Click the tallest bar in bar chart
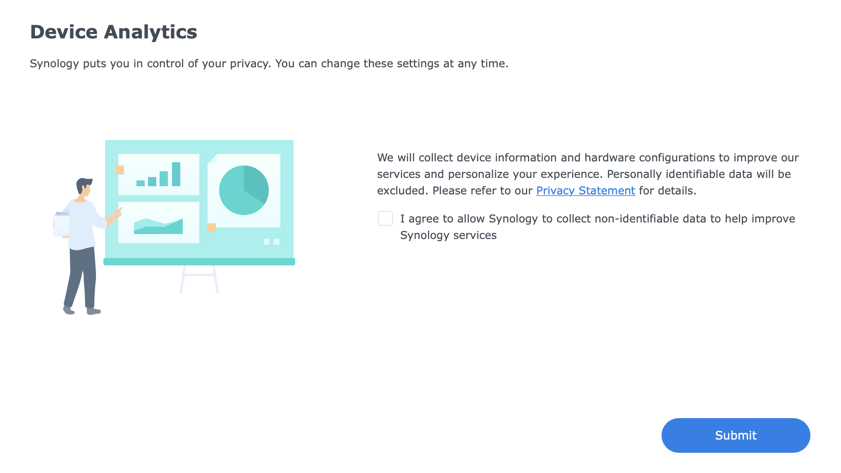This screenshot has height=473, width=841. tap(176, 174)
